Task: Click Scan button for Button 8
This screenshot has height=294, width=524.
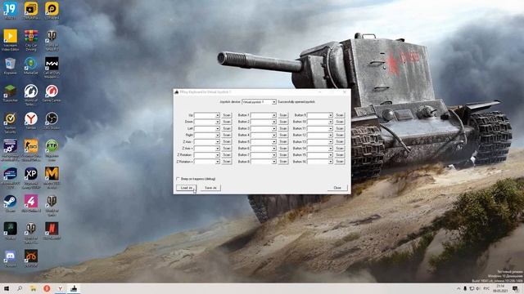Action: [283, 162]
